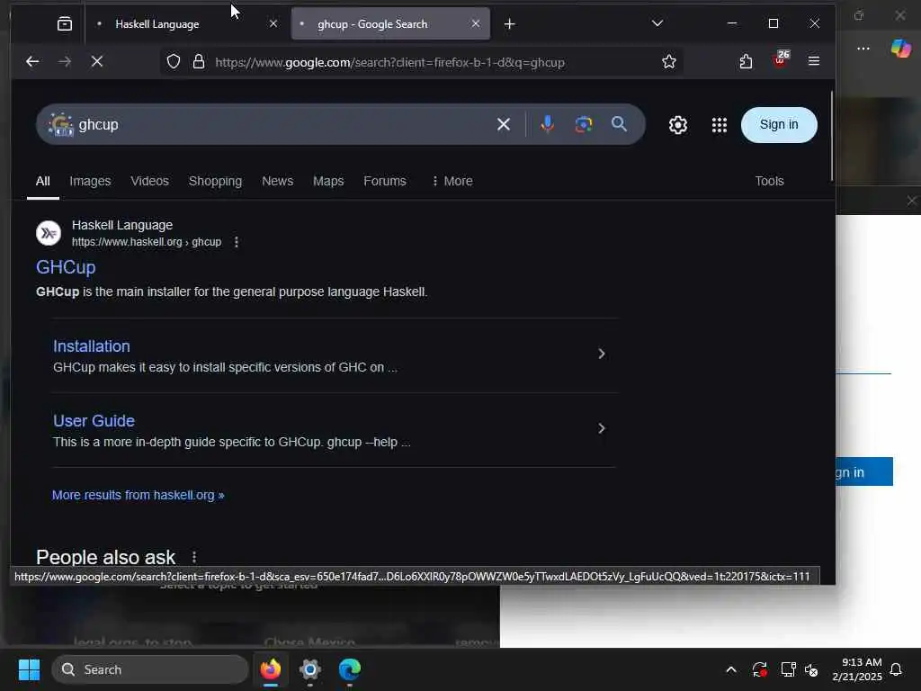Open Google quick settings gear
This screenshot has width=921, height=691.
[x=678, y=124]
